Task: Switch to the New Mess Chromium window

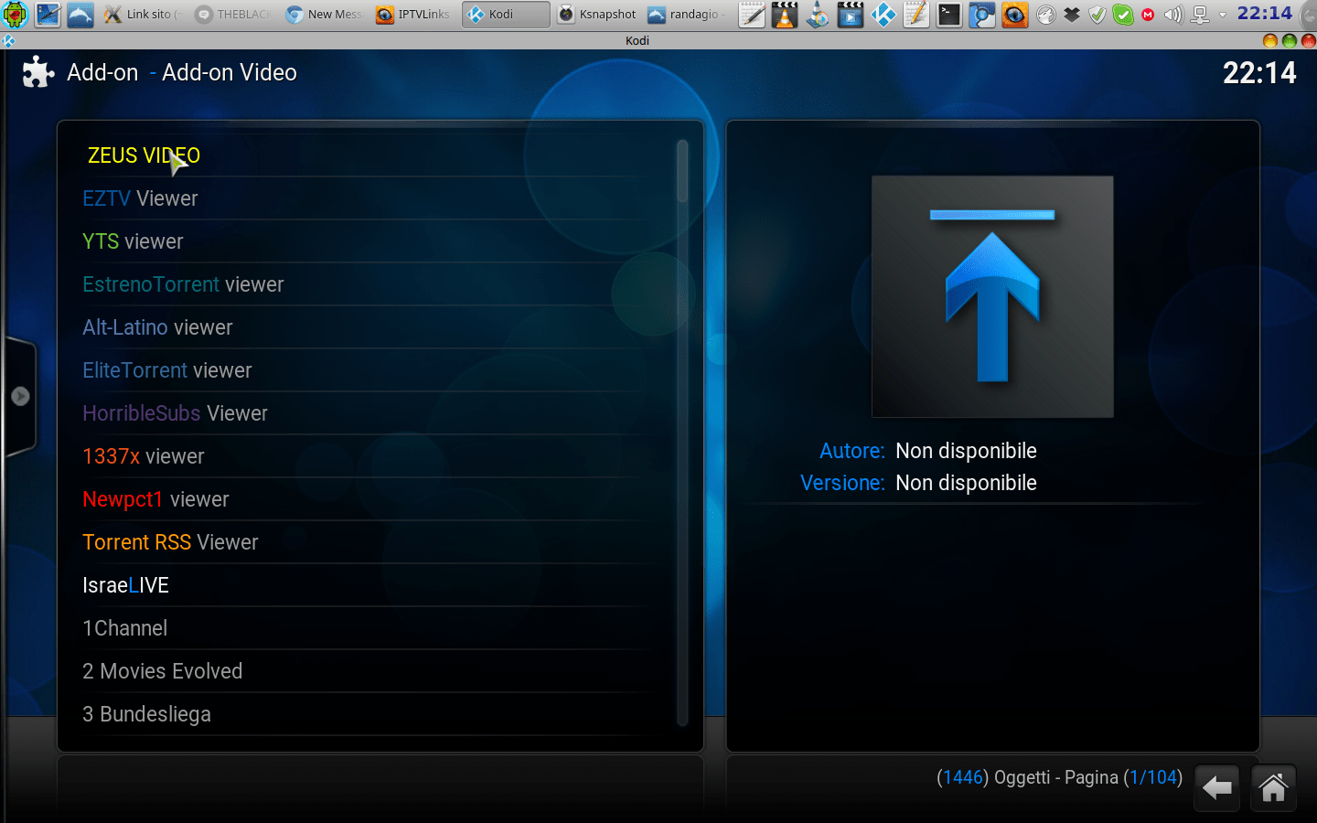Action: [324, 14]
